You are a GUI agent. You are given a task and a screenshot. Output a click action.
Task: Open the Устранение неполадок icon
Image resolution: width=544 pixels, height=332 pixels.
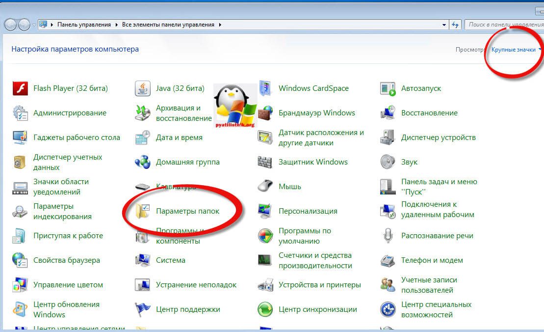click(x=143, y=285)
